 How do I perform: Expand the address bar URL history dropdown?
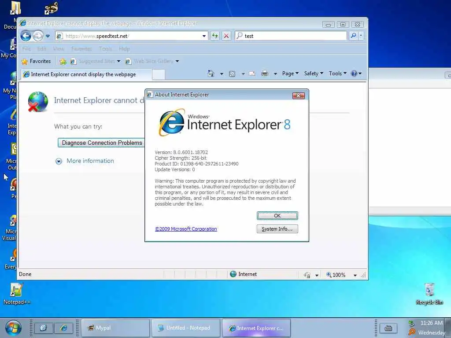pyautogui.click(x=204, y=36)
